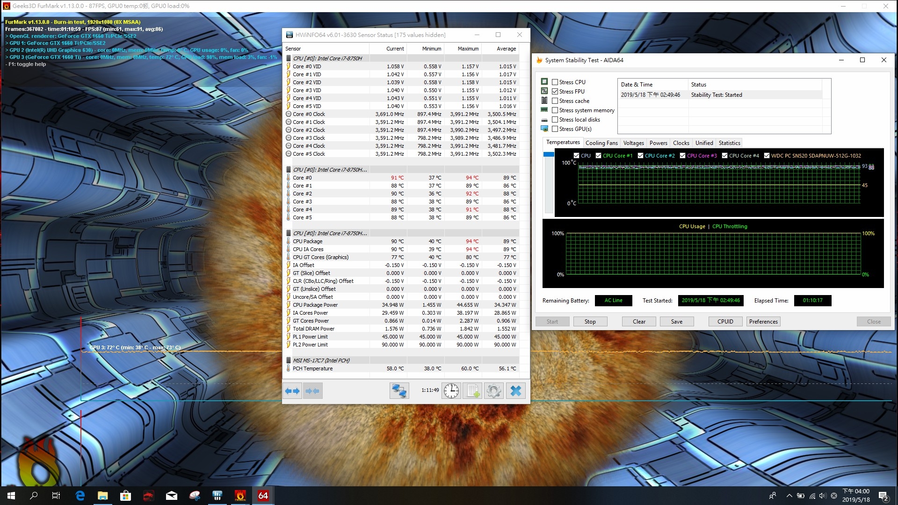Click Save button in AIDA64
The height and width of the screenshot is (505, 898).
click(x=676, y=322)
